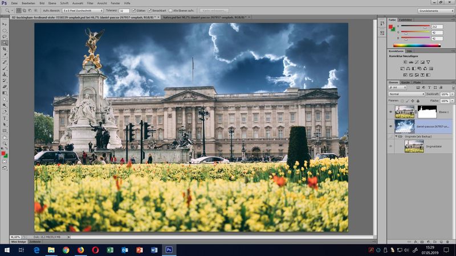Screen dimensions: 456x256
Task: Hide the daniel-pascoa sky layer
Action: (390, 126)
